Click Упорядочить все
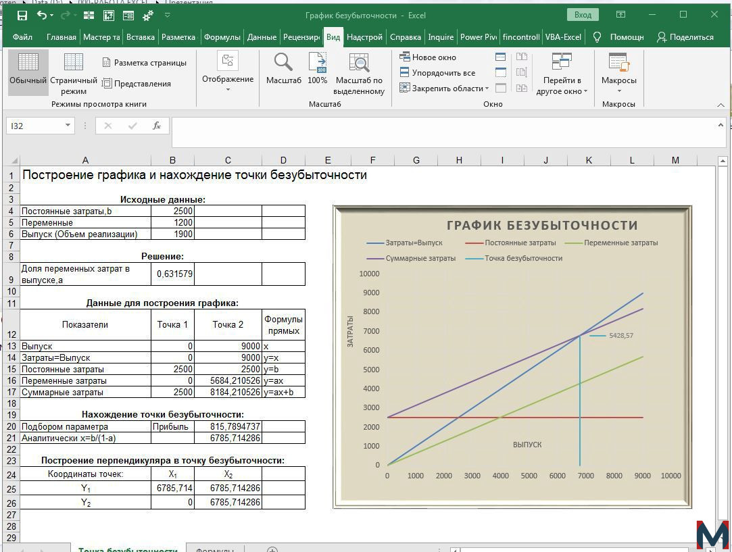The width and height of the screenshot is (732, 552). pyautogui.click(x=437, y=73)
